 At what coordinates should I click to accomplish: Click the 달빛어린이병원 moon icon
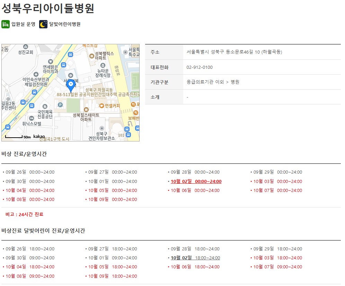coord(43,25)
